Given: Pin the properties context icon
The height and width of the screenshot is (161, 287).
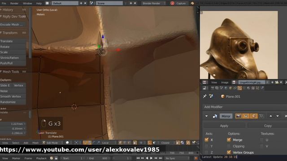Looking at the screenshot, I should (204, 96).
